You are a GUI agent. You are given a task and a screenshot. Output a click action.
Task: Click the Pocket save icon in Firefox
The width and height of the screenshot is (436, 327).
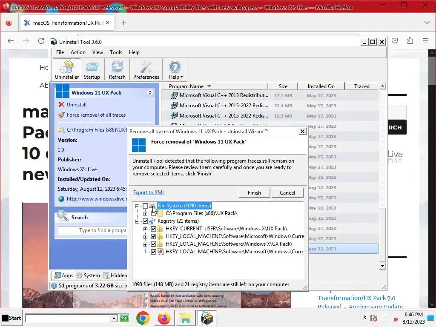(395, 40)
